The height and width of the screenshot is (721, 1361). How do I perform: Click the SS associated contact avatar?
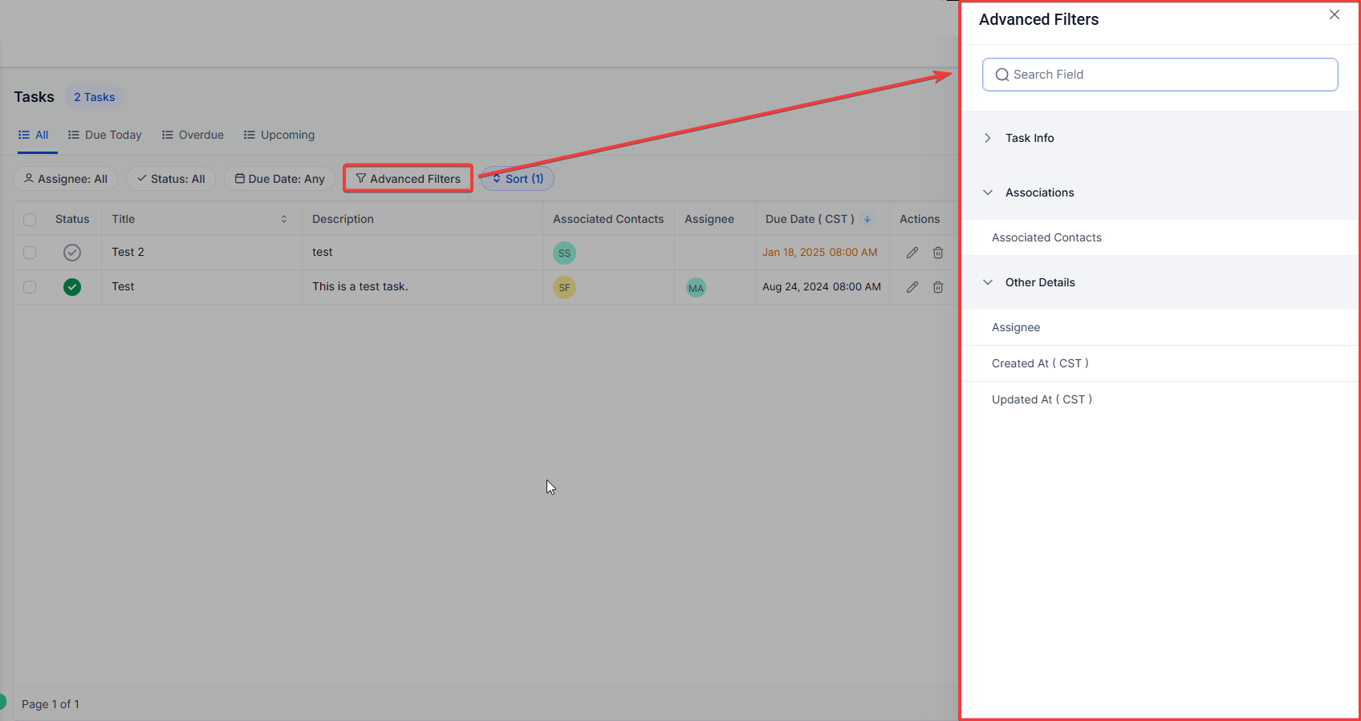[564, 253]
